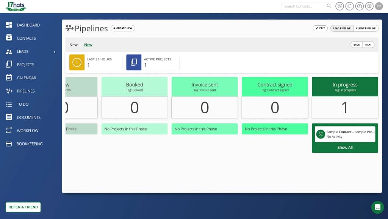Click the Bookkeeping card icon
Image resolution: width=388 pixels, height=219 pixels.
point(9,144)
